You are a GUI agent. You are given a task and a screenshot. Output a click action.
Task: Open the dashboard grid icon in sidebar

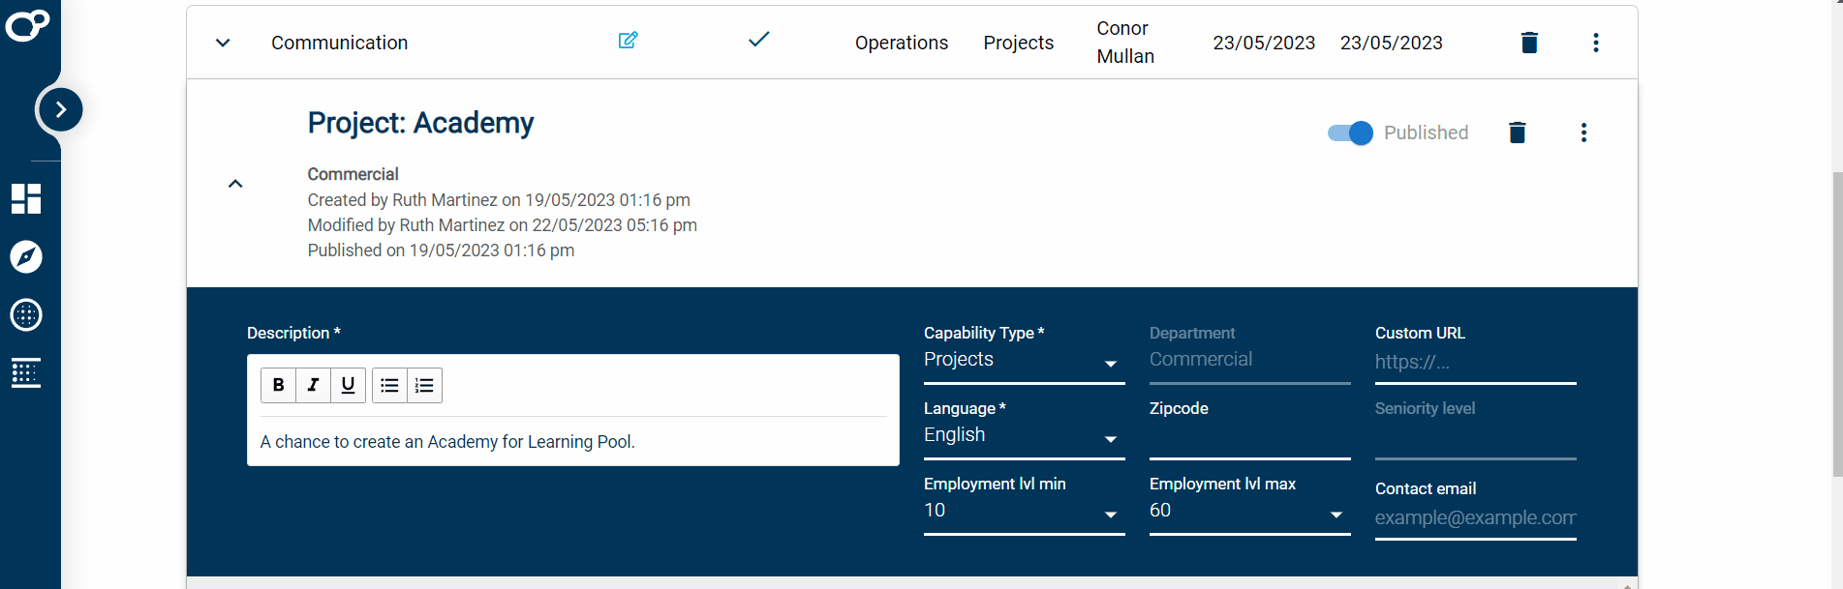[x=26, y=199]
